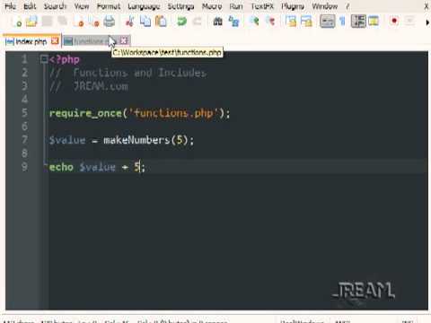Open the Run menu
Image resolution: width=431 pixels, height=323 pixels.
(x=236, y=6)
